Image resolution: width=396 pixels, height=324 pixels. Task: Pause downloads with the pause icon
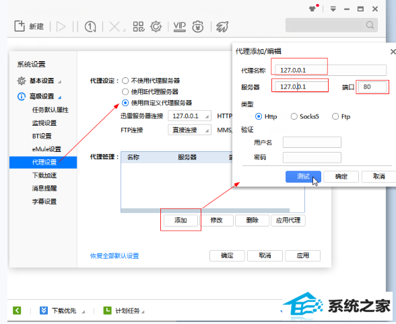[x=75, y=26]
